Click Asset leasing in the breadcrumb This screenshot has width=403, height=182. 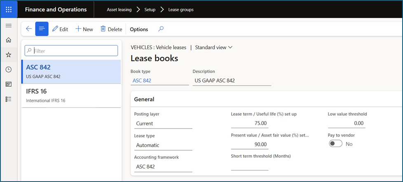119,9
